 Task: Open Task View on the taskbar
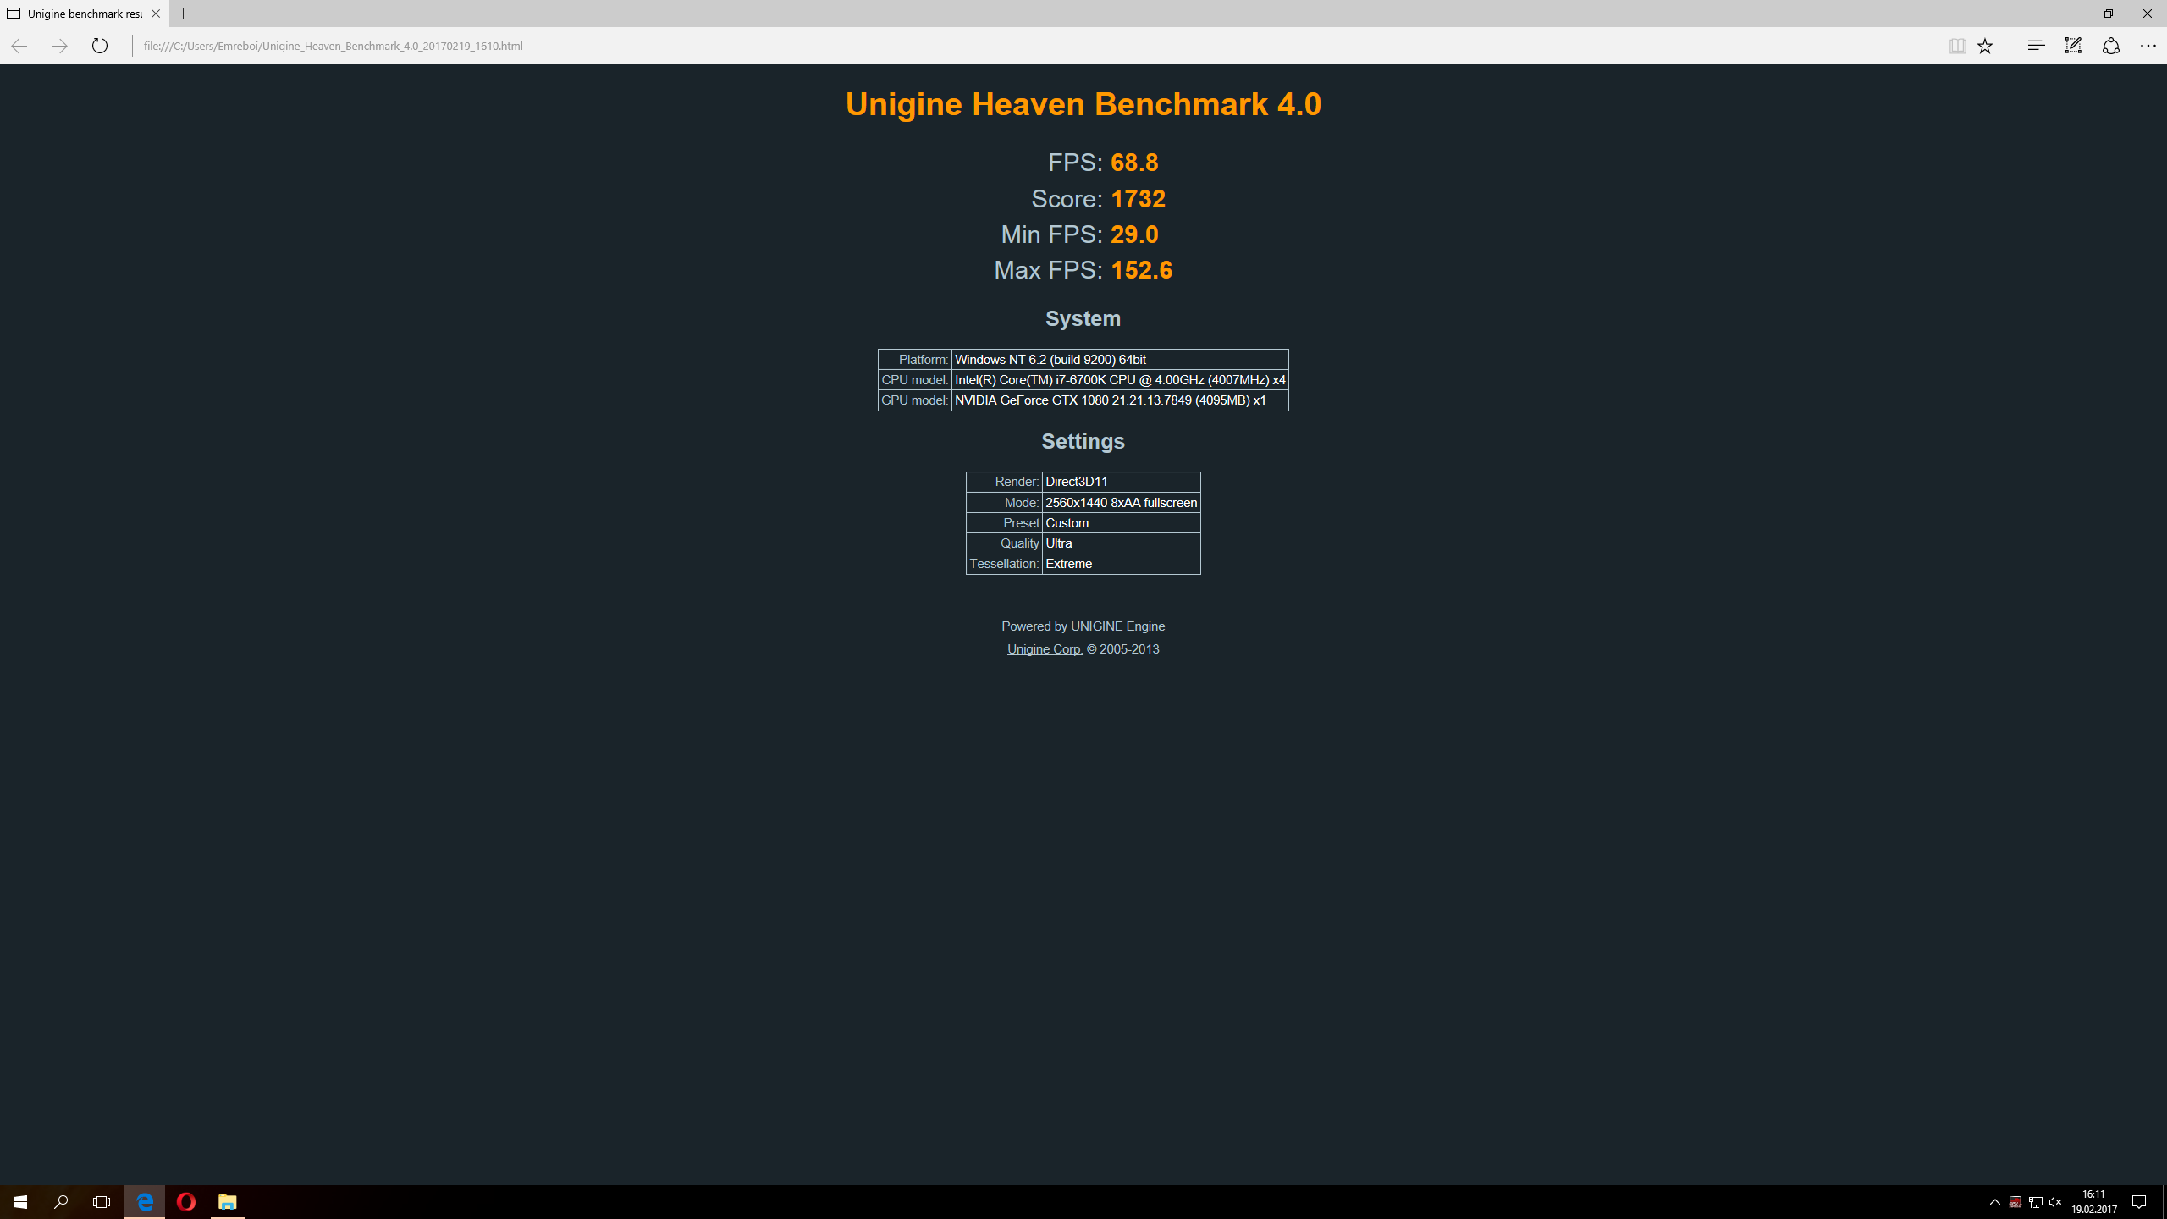(102, 1202)
